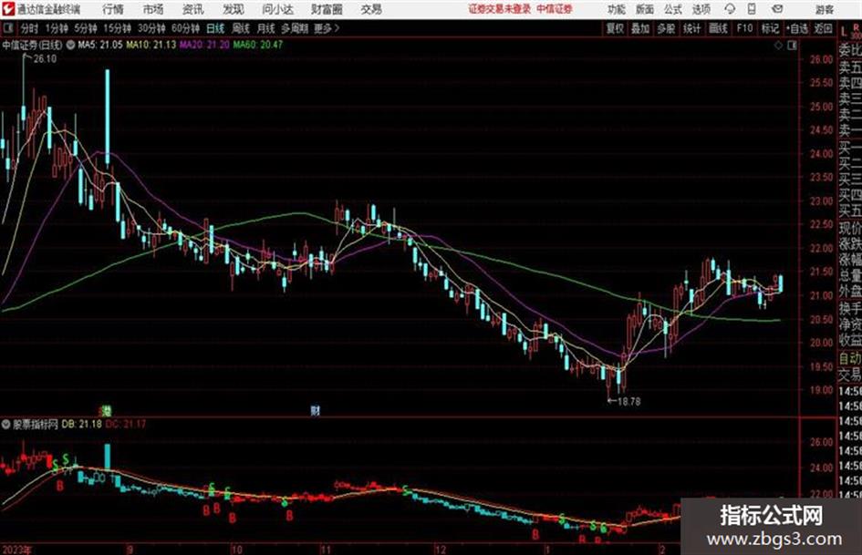Open the 选项 menu
862x555 pixels.
(701, 9)
